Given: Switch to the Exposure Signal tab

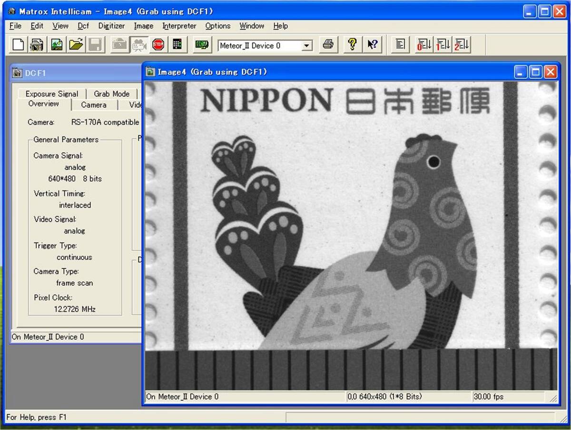Looking at the screenshot, I should (51, 94).
